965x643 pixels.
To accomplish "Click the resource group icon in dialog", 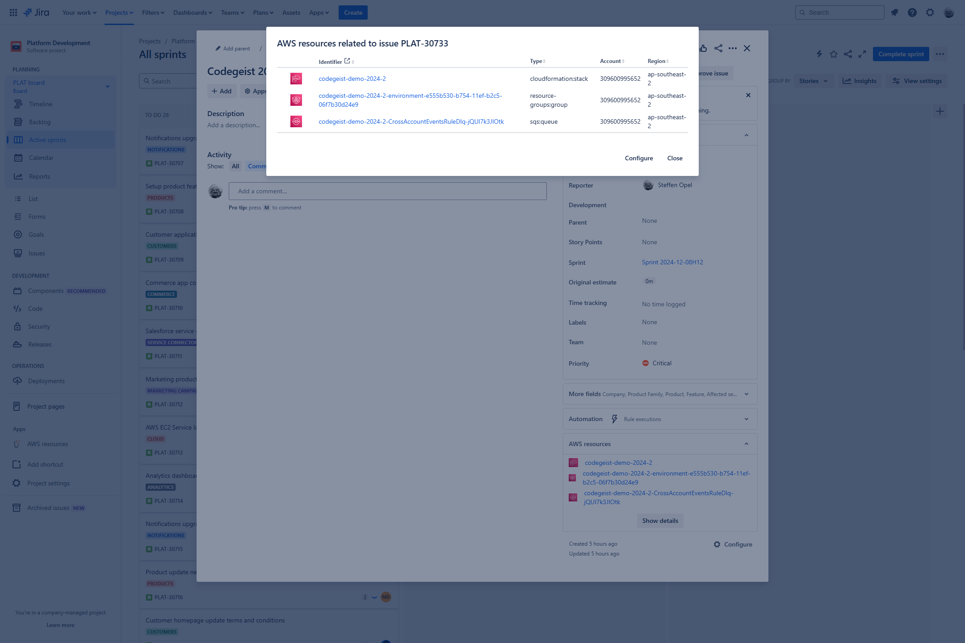I will point(296,100).
